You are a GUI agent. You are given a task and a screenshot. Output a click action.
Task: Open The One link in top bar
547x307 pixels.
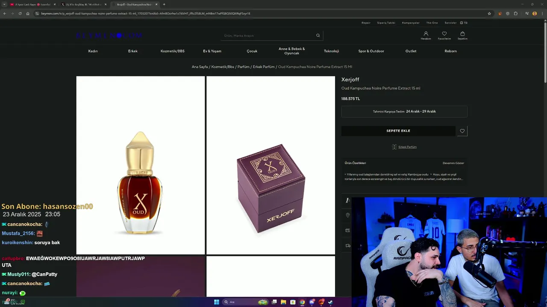tap(432, 23)
